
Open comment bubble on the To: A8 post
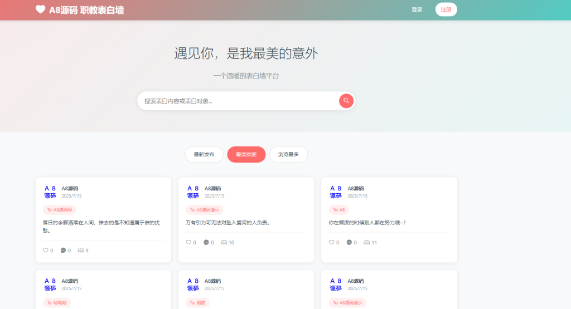coord(349,242)
